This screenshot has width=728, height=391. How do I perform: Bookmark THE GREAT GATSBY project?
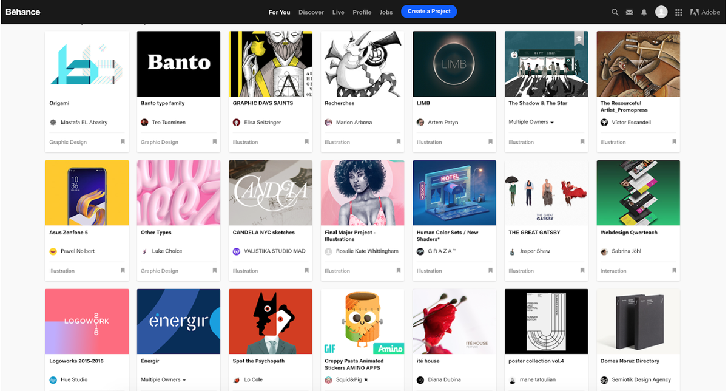[x=582, y=271]
